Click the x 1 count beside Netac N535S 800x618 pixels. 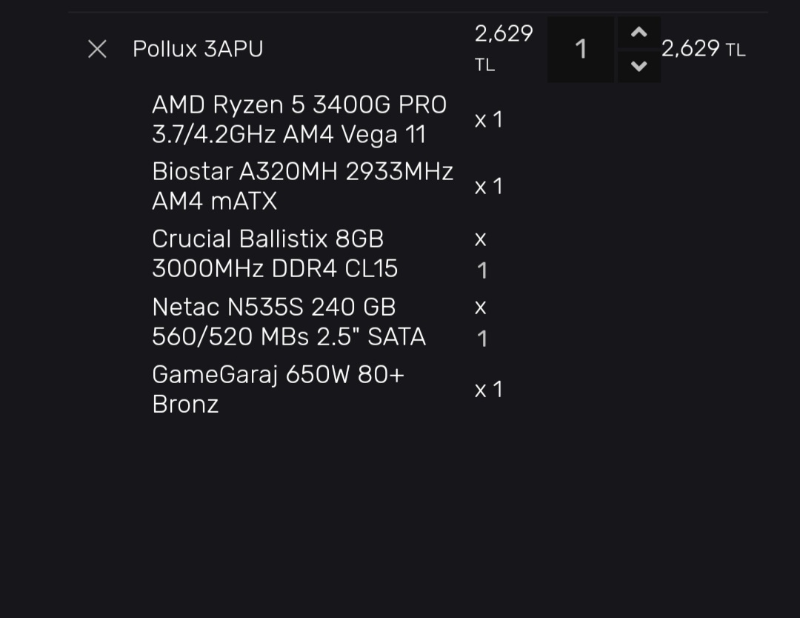pyautogui.click(x=481, y=322)
